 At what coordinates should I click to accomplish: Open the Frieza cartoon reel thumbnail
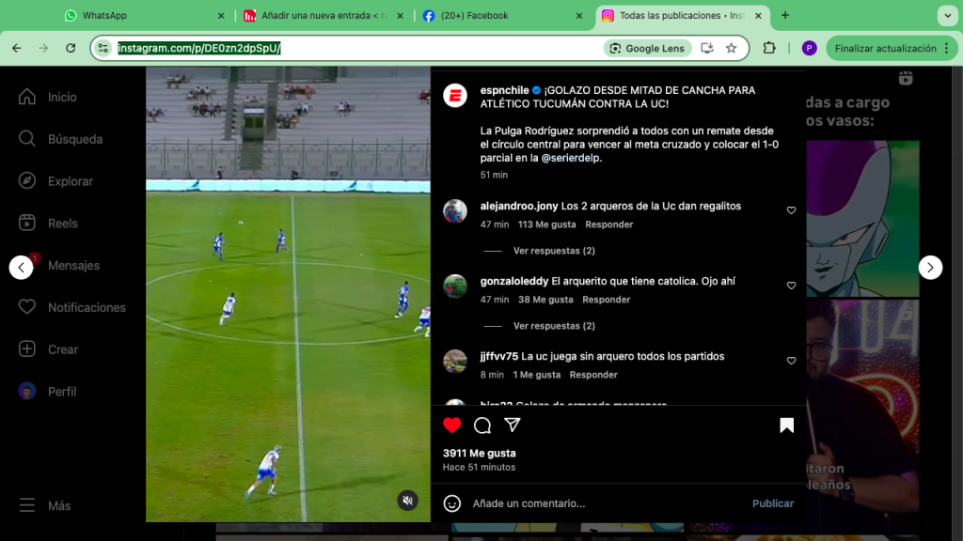[x=862, y=219]
